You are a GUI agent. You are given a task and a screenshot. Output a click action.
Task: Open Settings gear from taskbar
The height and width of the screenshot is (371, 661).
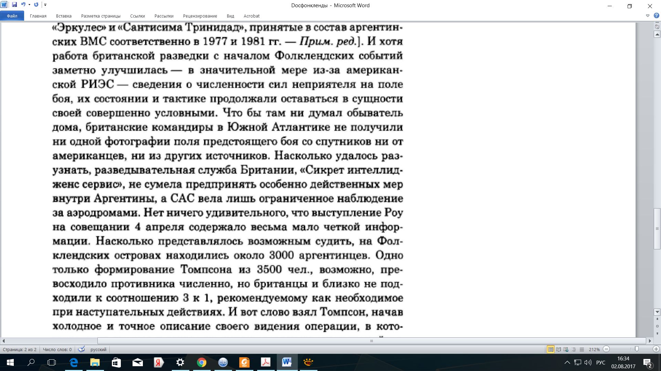tap(180, 362)
